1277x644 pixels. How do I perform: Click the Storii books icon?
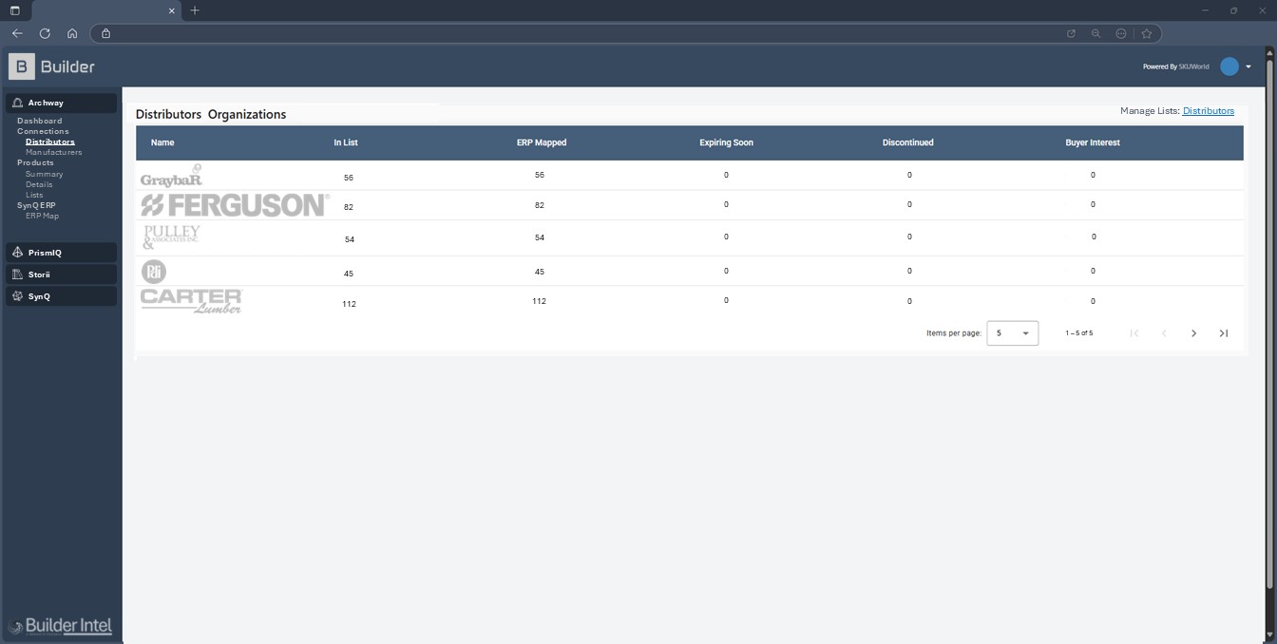click(x=17, y=275)
